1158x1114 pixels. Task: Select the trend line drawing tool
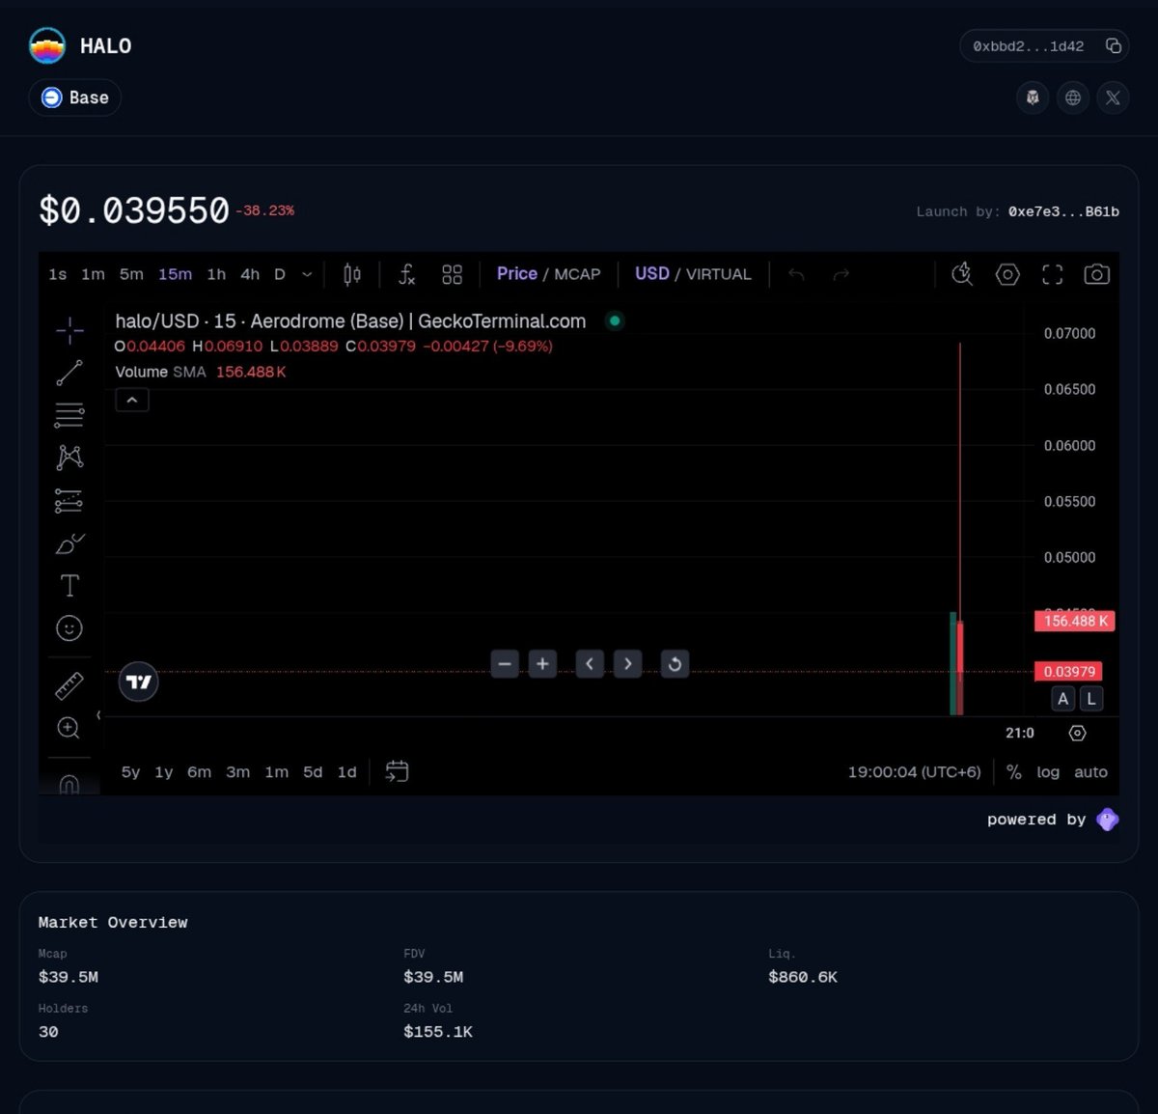tap(69, 373)
